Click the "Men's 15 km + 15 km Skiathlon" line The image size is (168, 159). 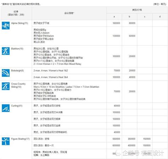(x=66, y=87)
